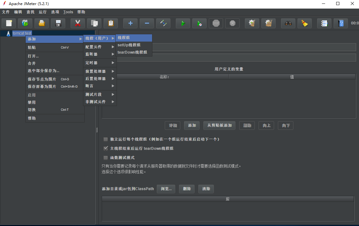
Task: Stop the running test using the stop icon
Action: pos(216,23)
